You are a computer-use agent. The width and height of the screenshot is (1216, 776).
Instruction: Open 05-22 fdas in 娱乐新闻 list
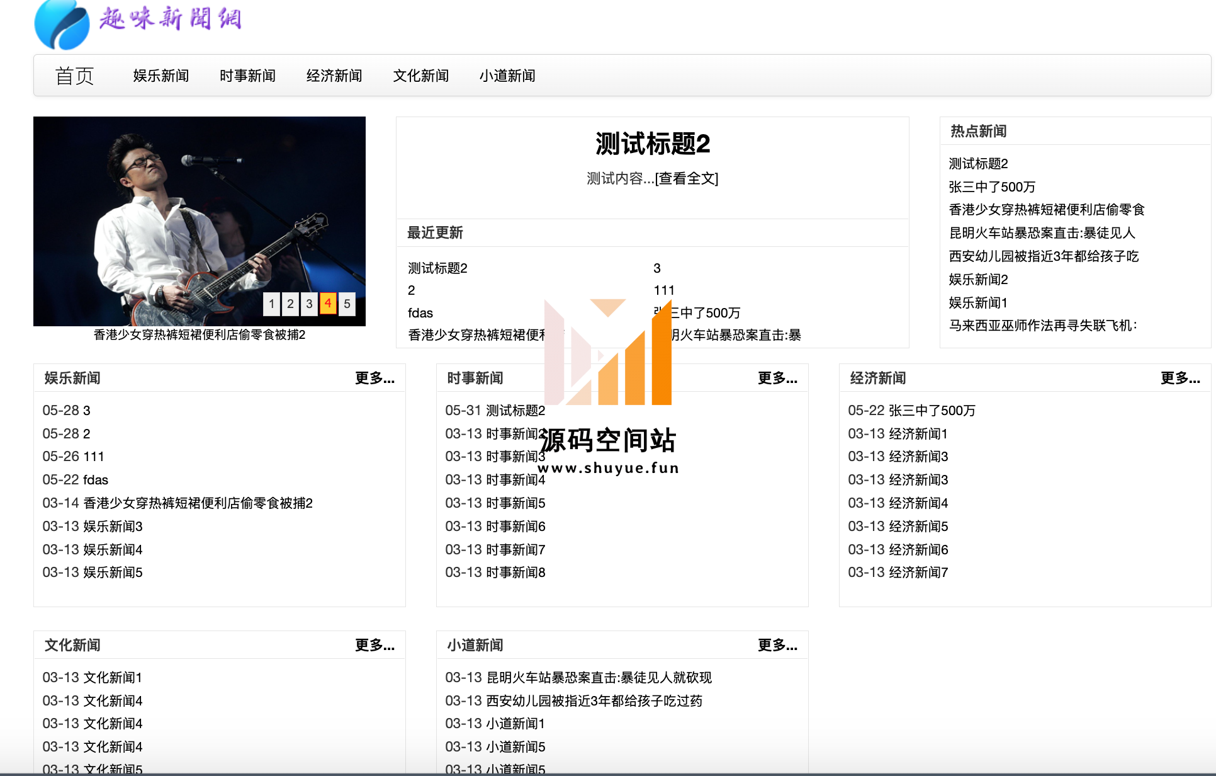pos(76,480)
